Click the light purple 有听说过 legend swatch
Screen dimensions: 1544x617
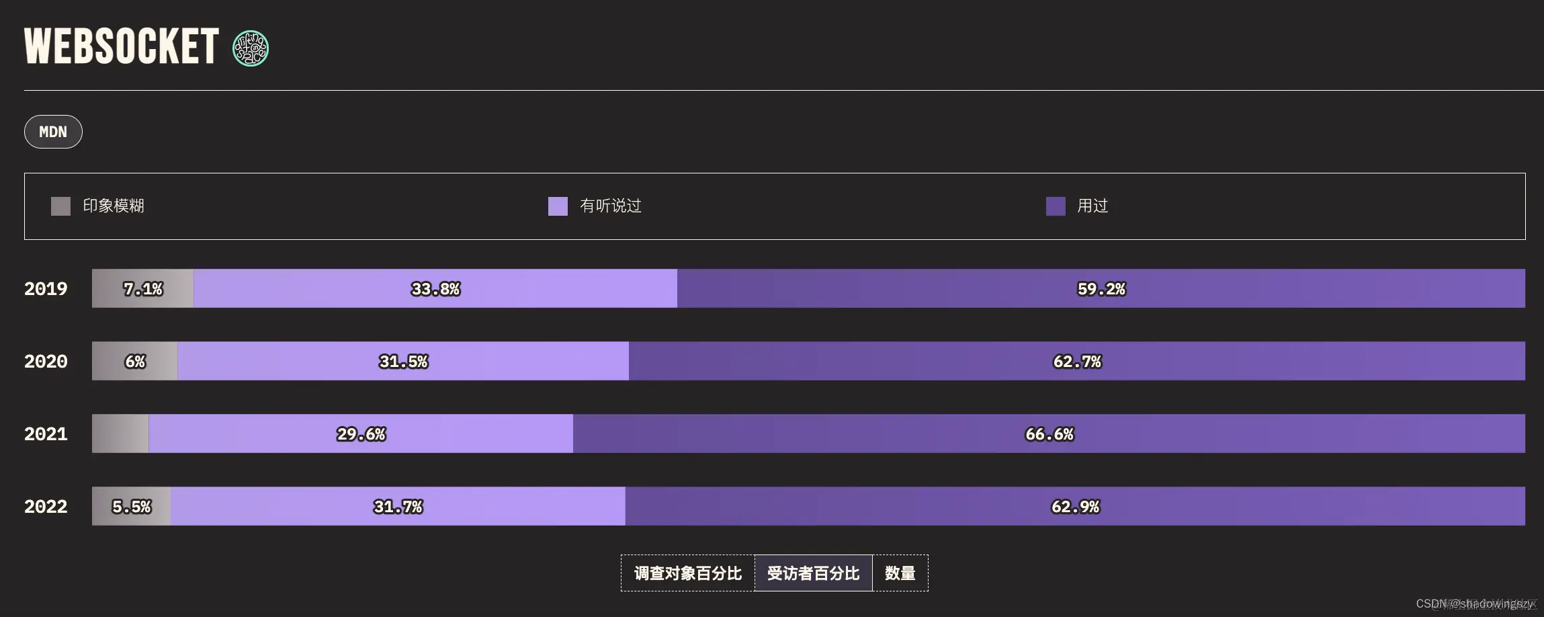[x=558, y=206]
